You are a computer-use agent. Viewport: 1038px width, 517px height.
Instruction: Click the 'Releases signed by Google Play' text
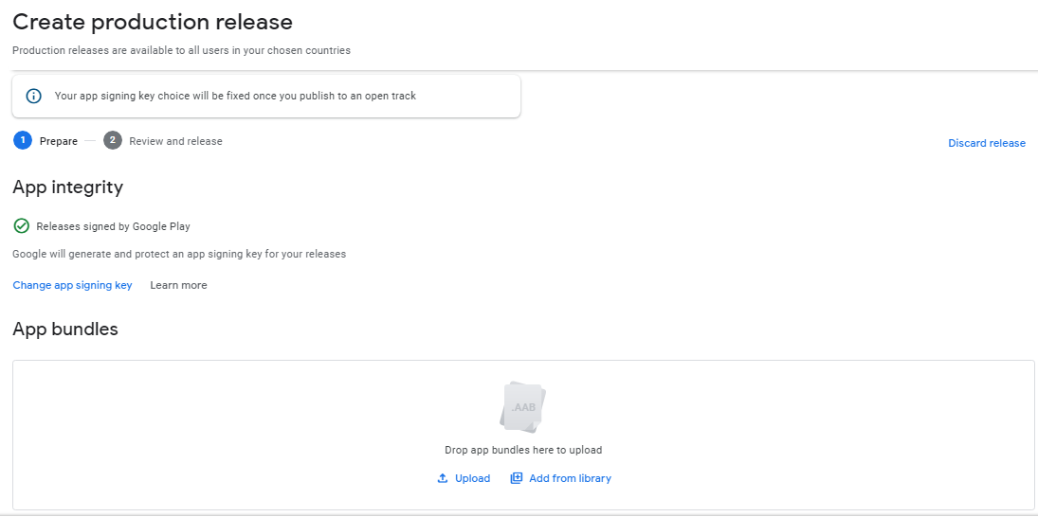point(113,226)
